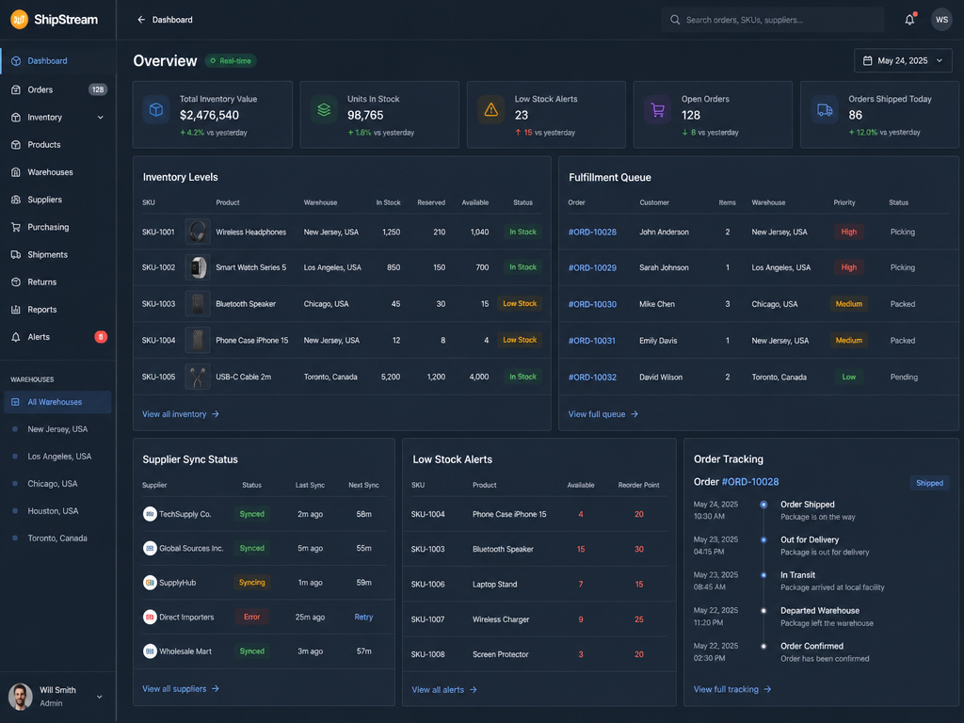Click the Purchasing cart sidebar icon
964x723 pixels.
click(x=16, y=227)
